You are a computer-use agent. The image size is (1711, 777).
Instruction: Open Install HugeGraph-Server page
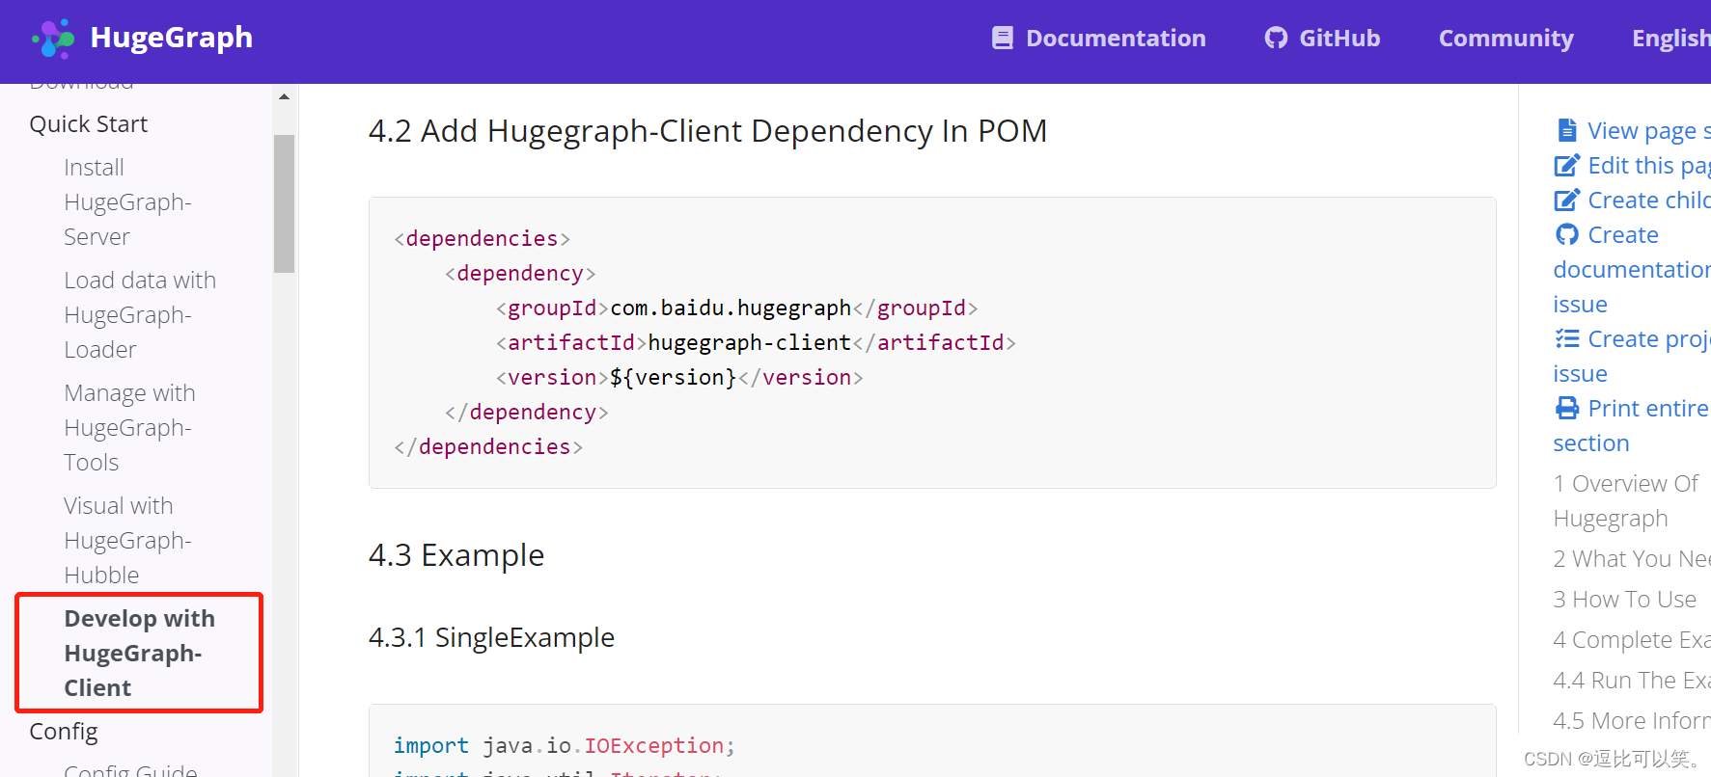pyautogui.click(x=127, y=201)
